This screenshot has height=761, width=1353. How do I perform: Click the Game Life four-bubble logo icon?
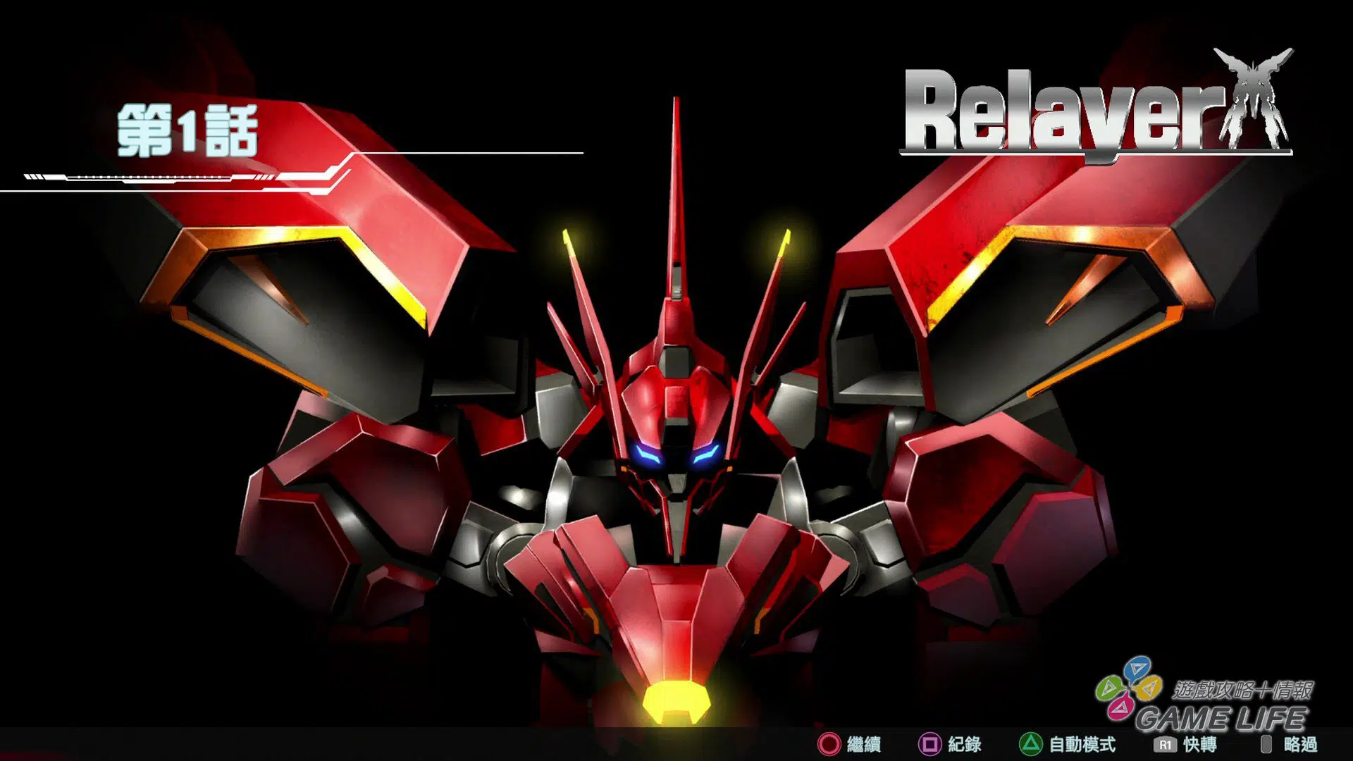point(1128,688)
